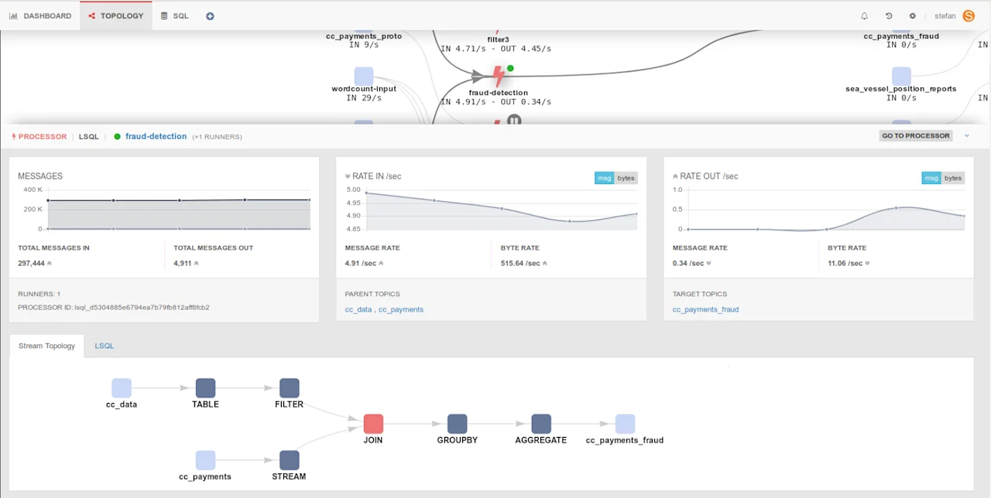This screenshot has height=498, width=991.
Task: Click the RUNNERS: 1 text
Action: [39, 294]
